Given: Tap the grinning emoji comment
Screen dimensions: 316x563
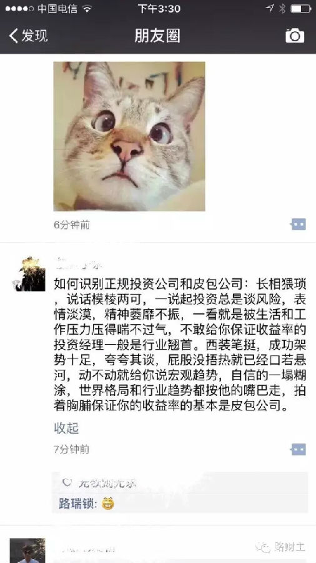Looking at the screenshot, I should pos(108,504).
